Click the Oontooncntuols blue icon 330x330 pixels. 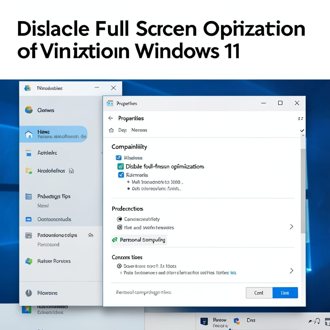(28, 219)
